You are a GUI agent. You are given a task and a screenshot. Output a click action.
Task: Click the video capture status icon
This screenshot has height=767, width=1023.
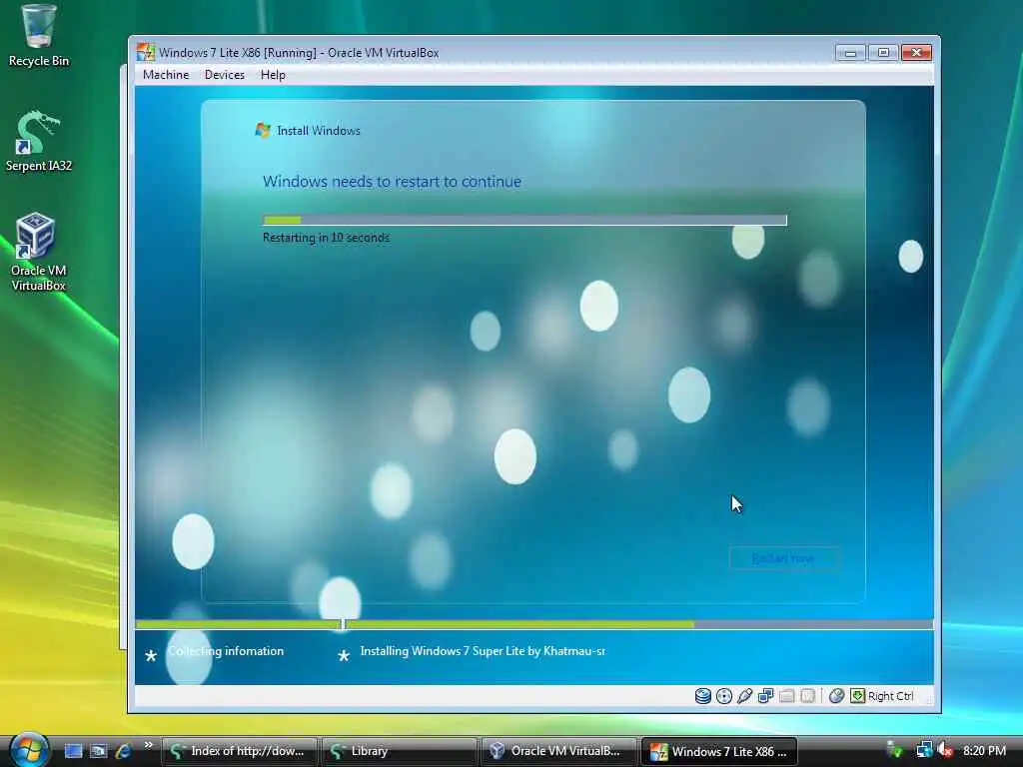[x=807, y=696]
